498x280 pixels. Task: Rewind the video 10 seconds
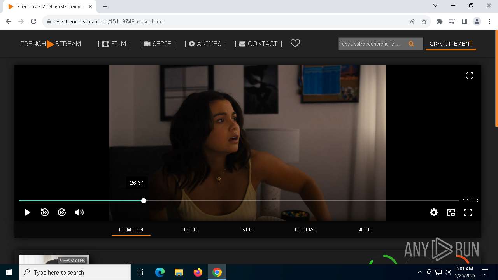45,212
